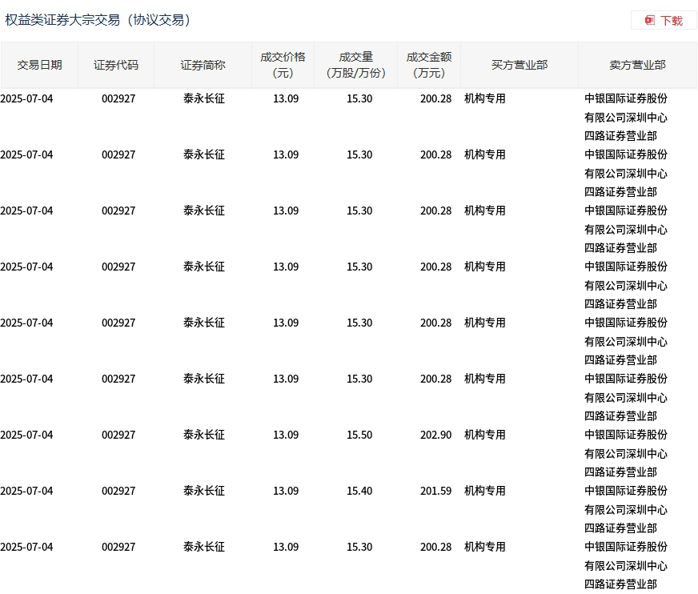Select the volume cell showing 15.40

(x=359, y=492)
